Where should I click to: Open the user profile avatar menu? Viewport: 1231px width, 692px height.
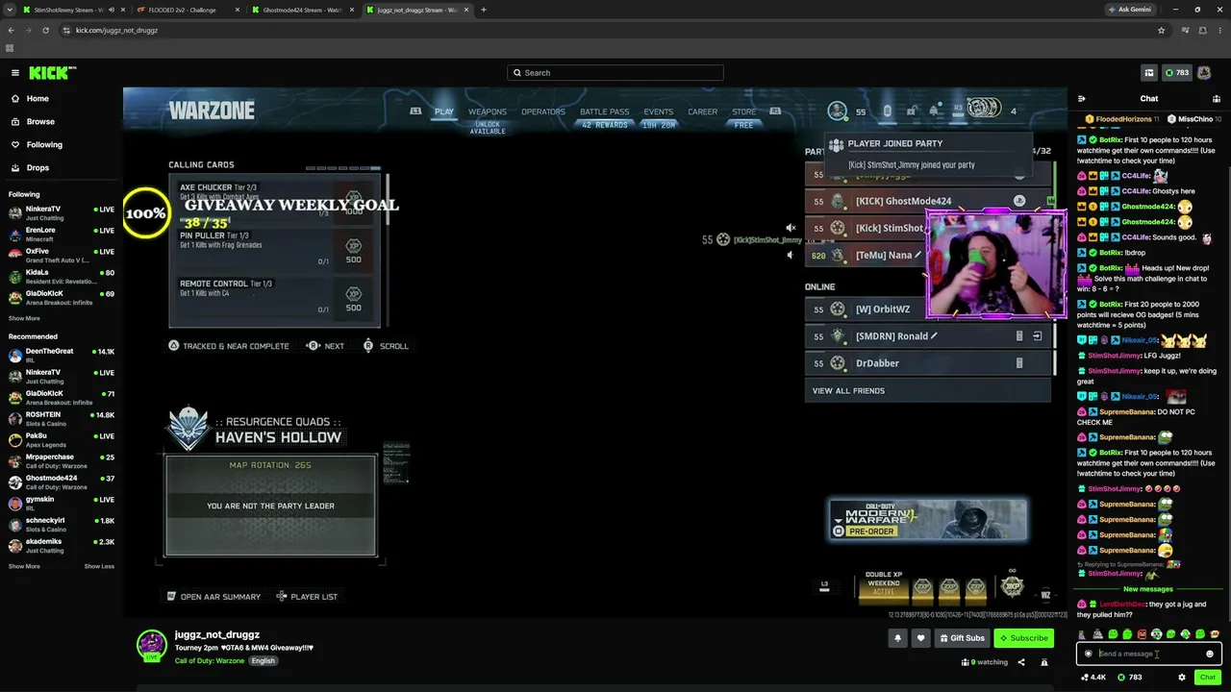pos(1204,73)
